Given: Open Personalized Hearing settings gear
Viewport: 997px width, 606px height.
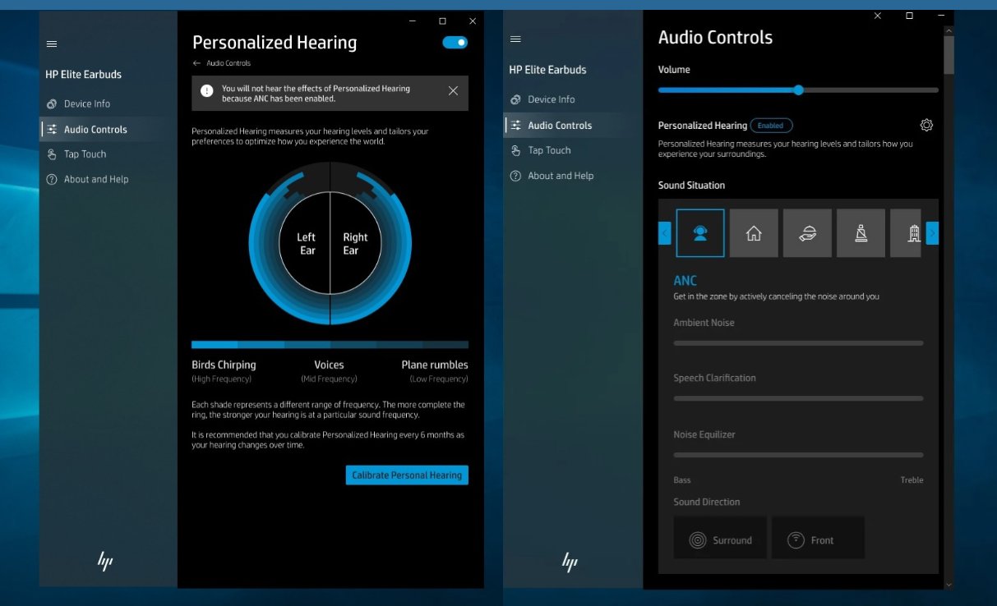Looking at the screenshot, I should coord(926,125).
